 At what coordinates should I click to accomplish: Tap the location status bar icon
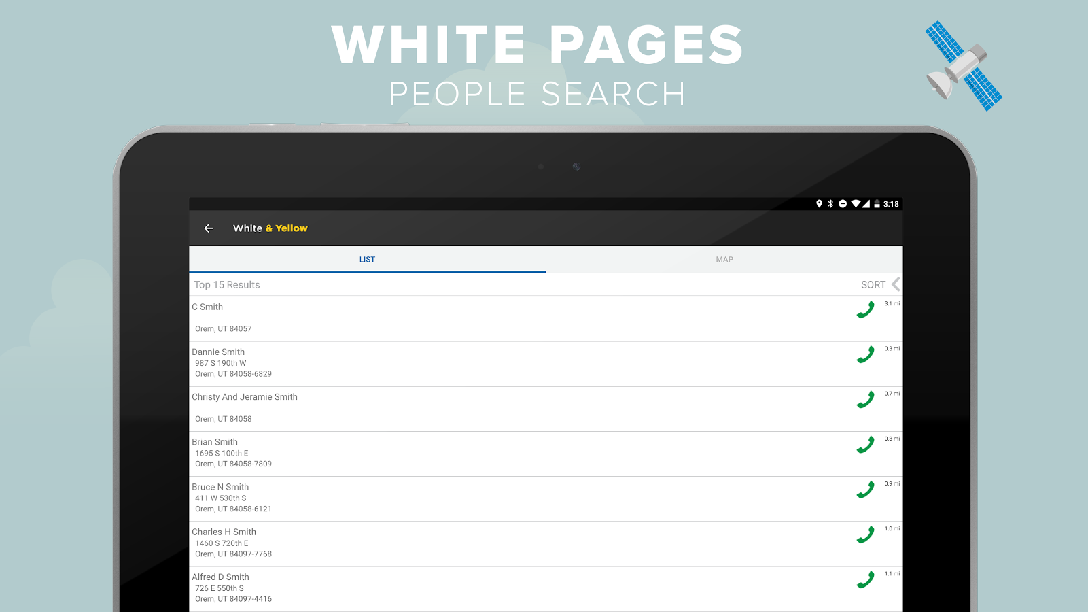(820, 204)
